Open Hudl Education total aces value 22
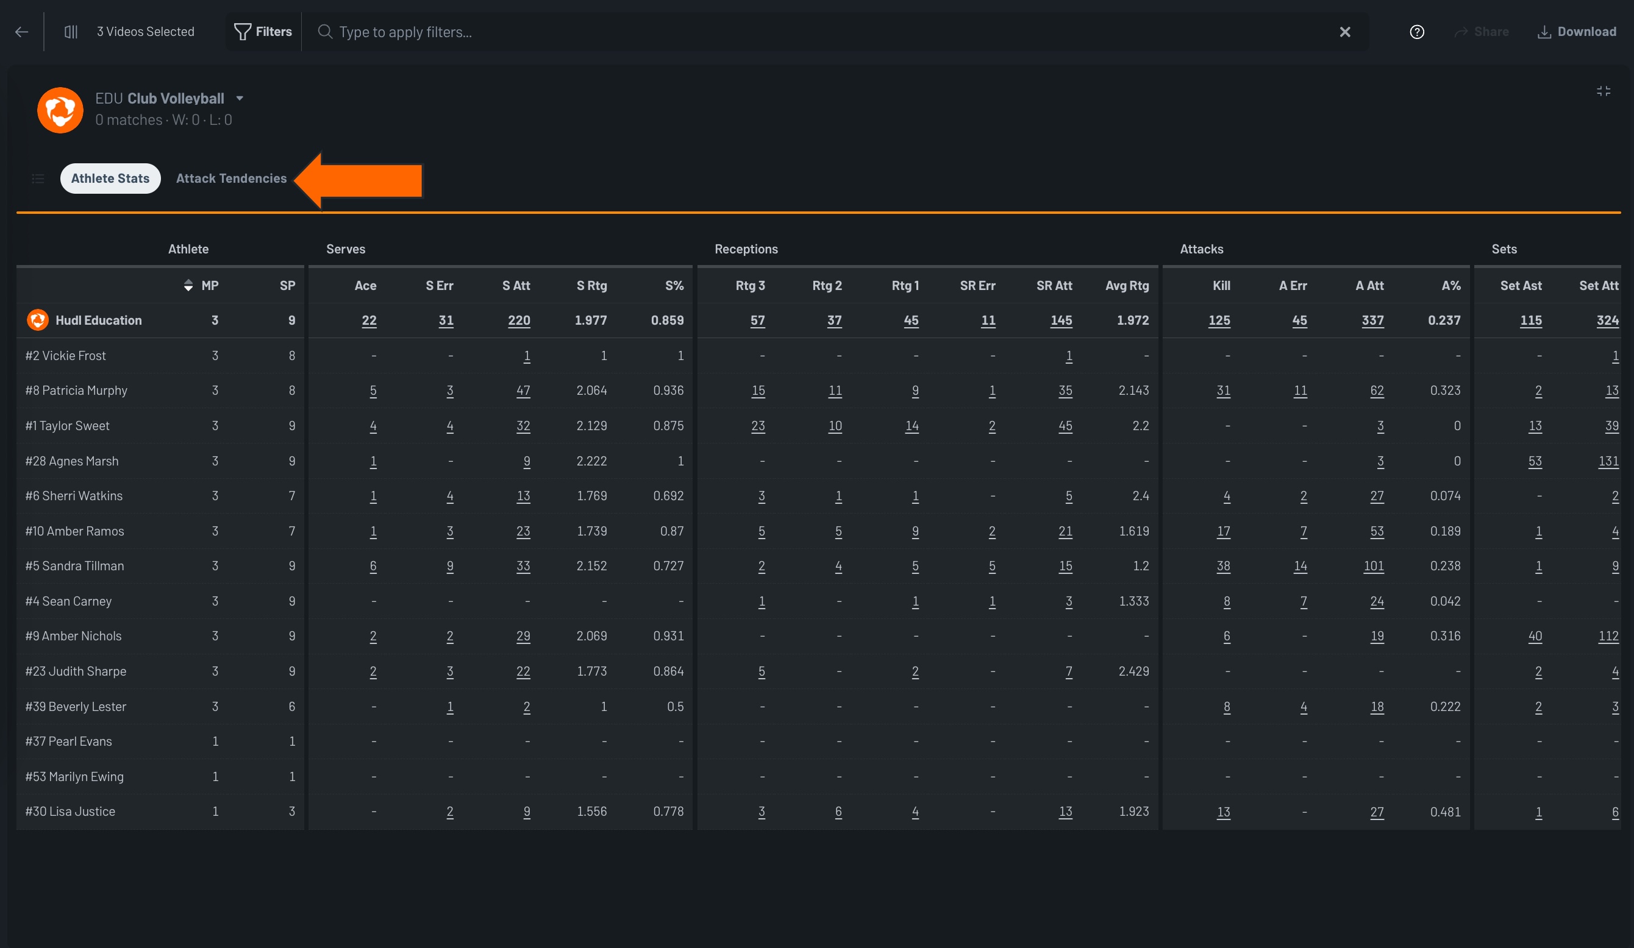The height and width of the screenshot is (948, 1634). [369, 320]
